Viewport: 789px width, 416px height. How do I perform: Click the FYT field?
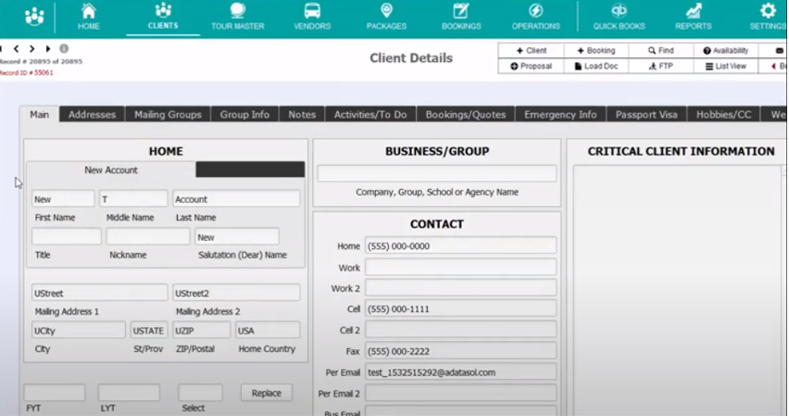(x=55, y=392)
